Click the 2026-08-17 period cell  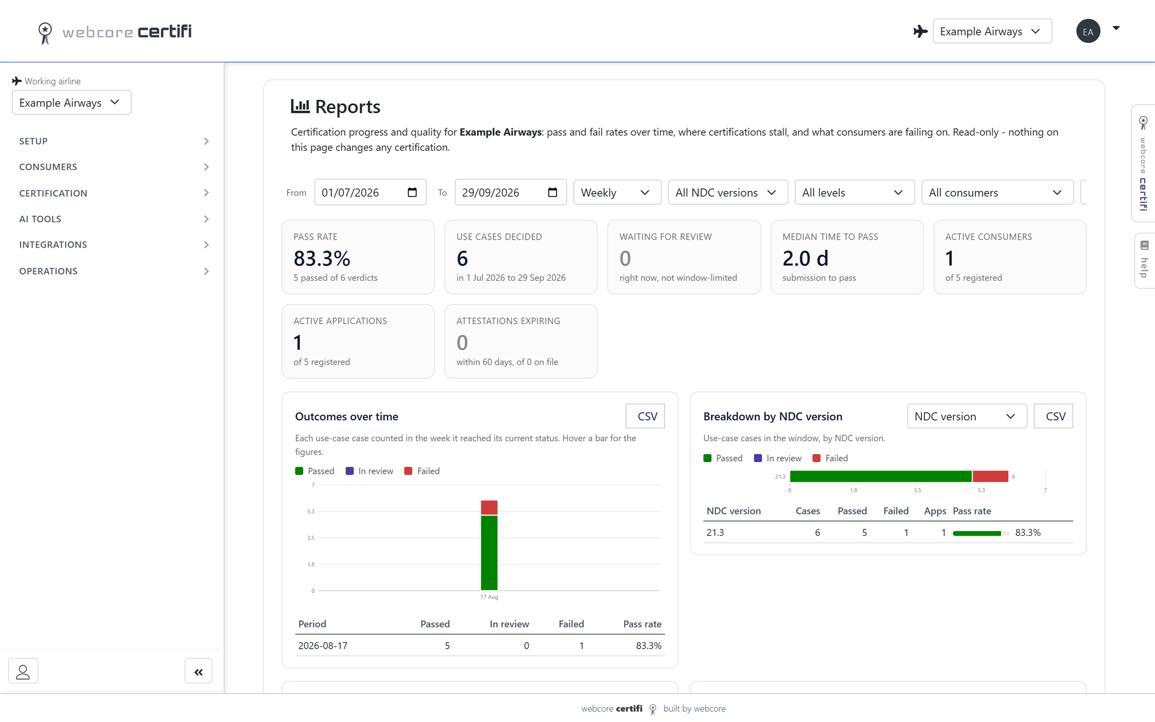tap(323, 646)
